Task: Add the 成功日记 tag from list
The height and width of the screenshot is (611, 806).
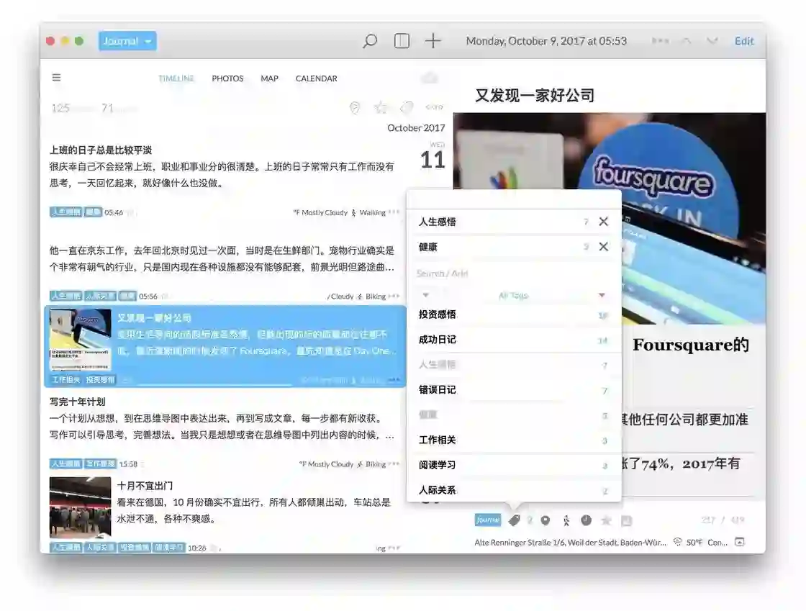Action: (514, 340)
